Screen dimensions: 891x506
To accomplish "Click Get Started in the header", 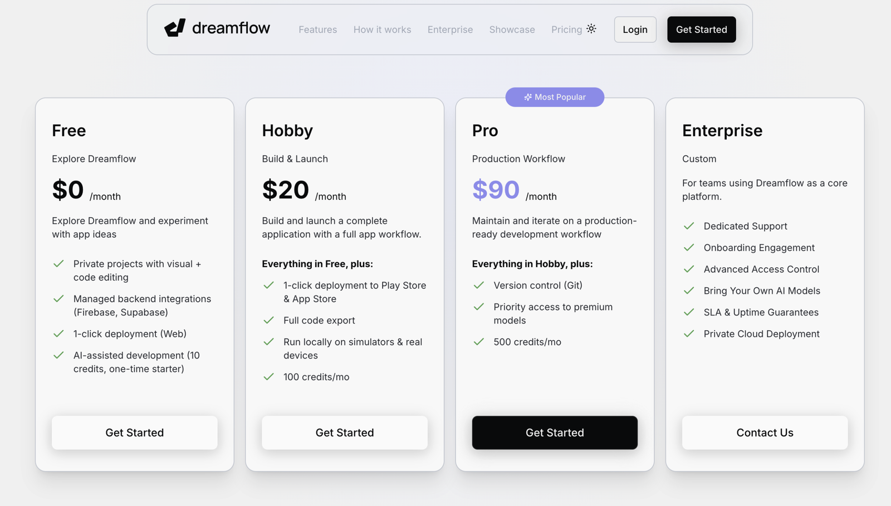I will pyautogui.click(x=701, y=30).
